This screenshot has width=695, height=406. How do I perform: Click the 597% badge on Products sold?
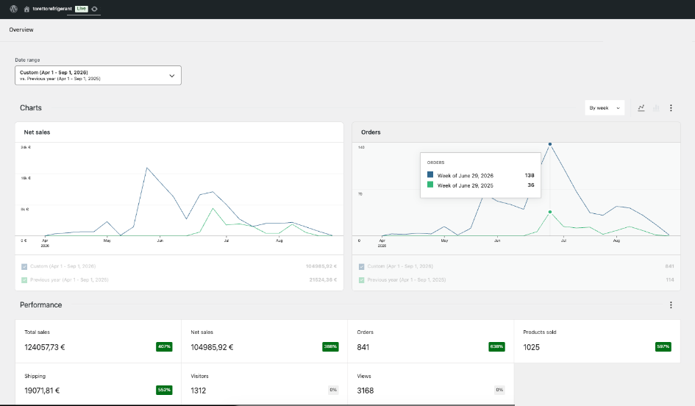tap(663, 346)
